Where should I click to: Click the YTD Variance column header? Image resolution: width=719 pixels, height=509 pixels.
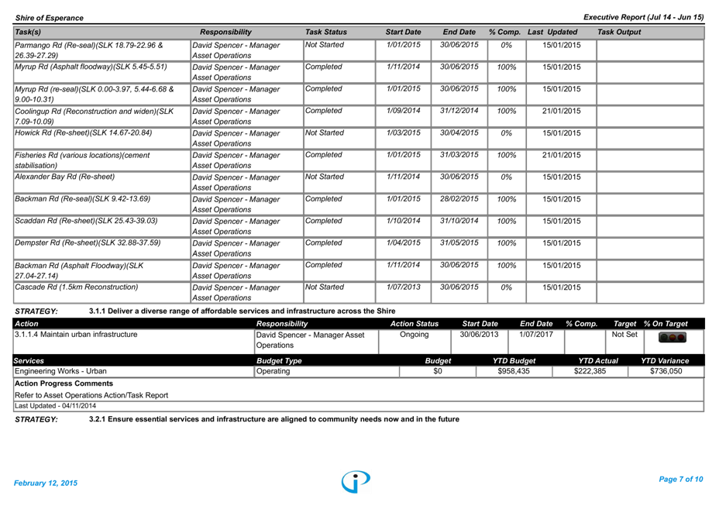tap(664, 361)
